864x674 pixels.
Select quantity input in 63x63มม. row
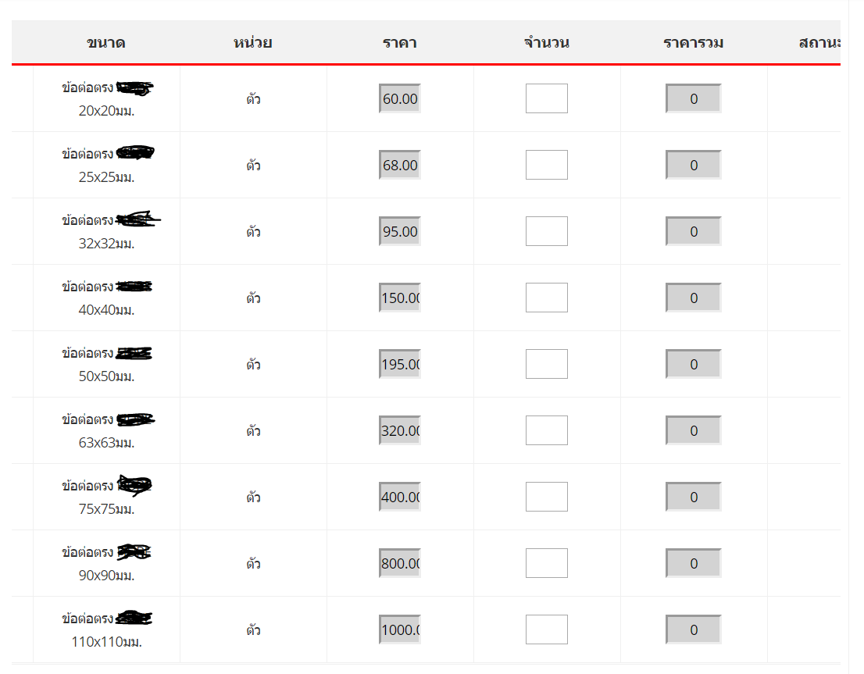click(x=546, y=430)
